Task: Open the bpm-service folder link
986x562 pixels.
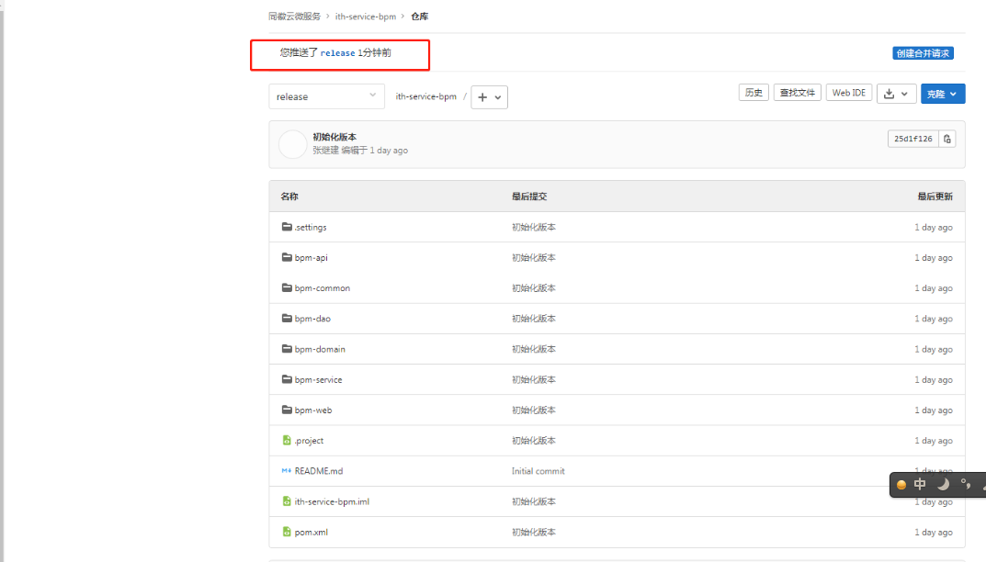Action: point(318,379)
